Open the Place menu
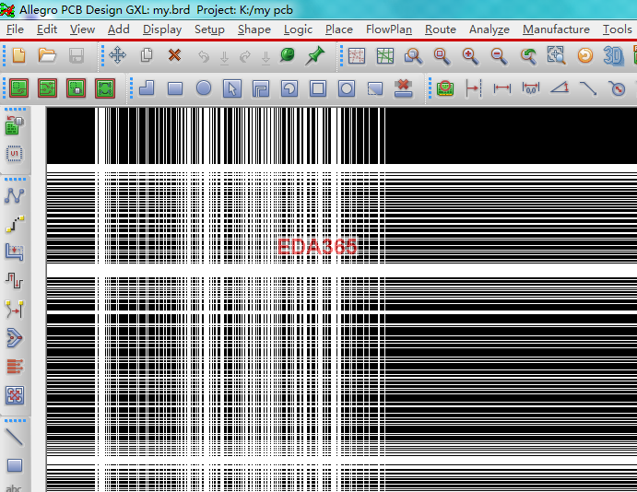This screenshot has height=492, width=637. pos(339,29)
